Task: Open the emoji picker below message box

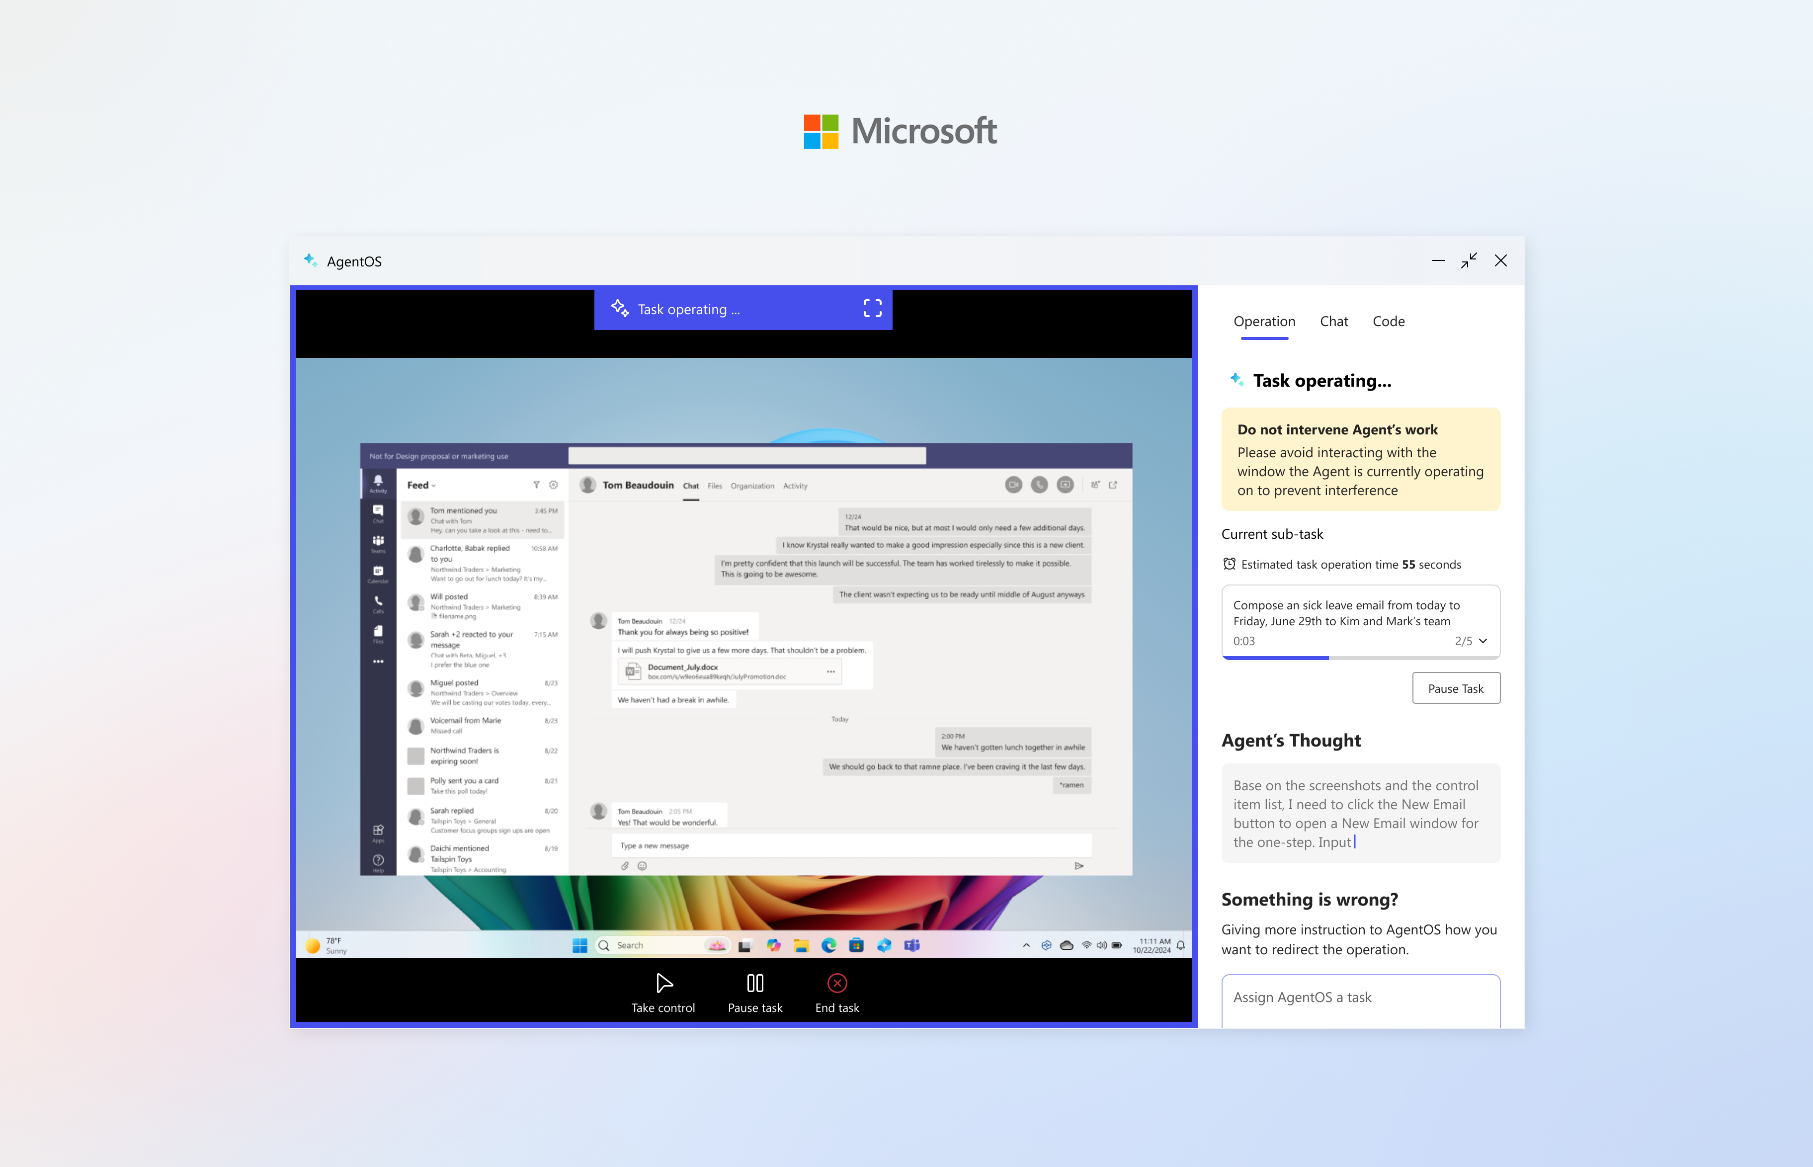Action: (x=643, y=866)
